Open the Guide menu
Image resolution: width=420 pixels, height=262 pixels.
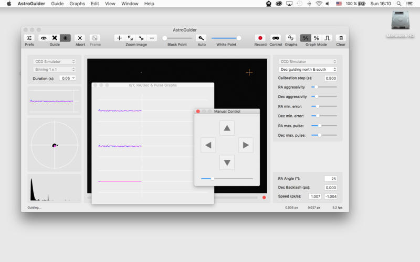(57, 4)
